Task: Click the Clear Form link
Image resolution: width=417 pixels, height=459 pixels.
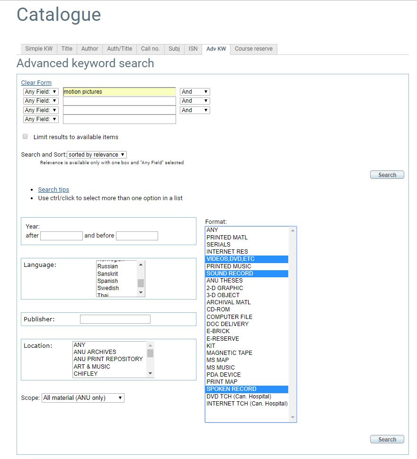Action: pyautogui.click(x=36, y=82)
